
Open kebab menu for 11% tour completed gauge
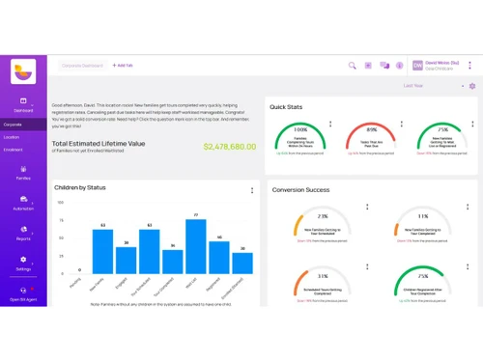click(468, 207)
